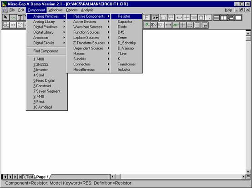Expand the Digital Library submenu
Viewport: 252px width, 188px height.
pos(46,32)
